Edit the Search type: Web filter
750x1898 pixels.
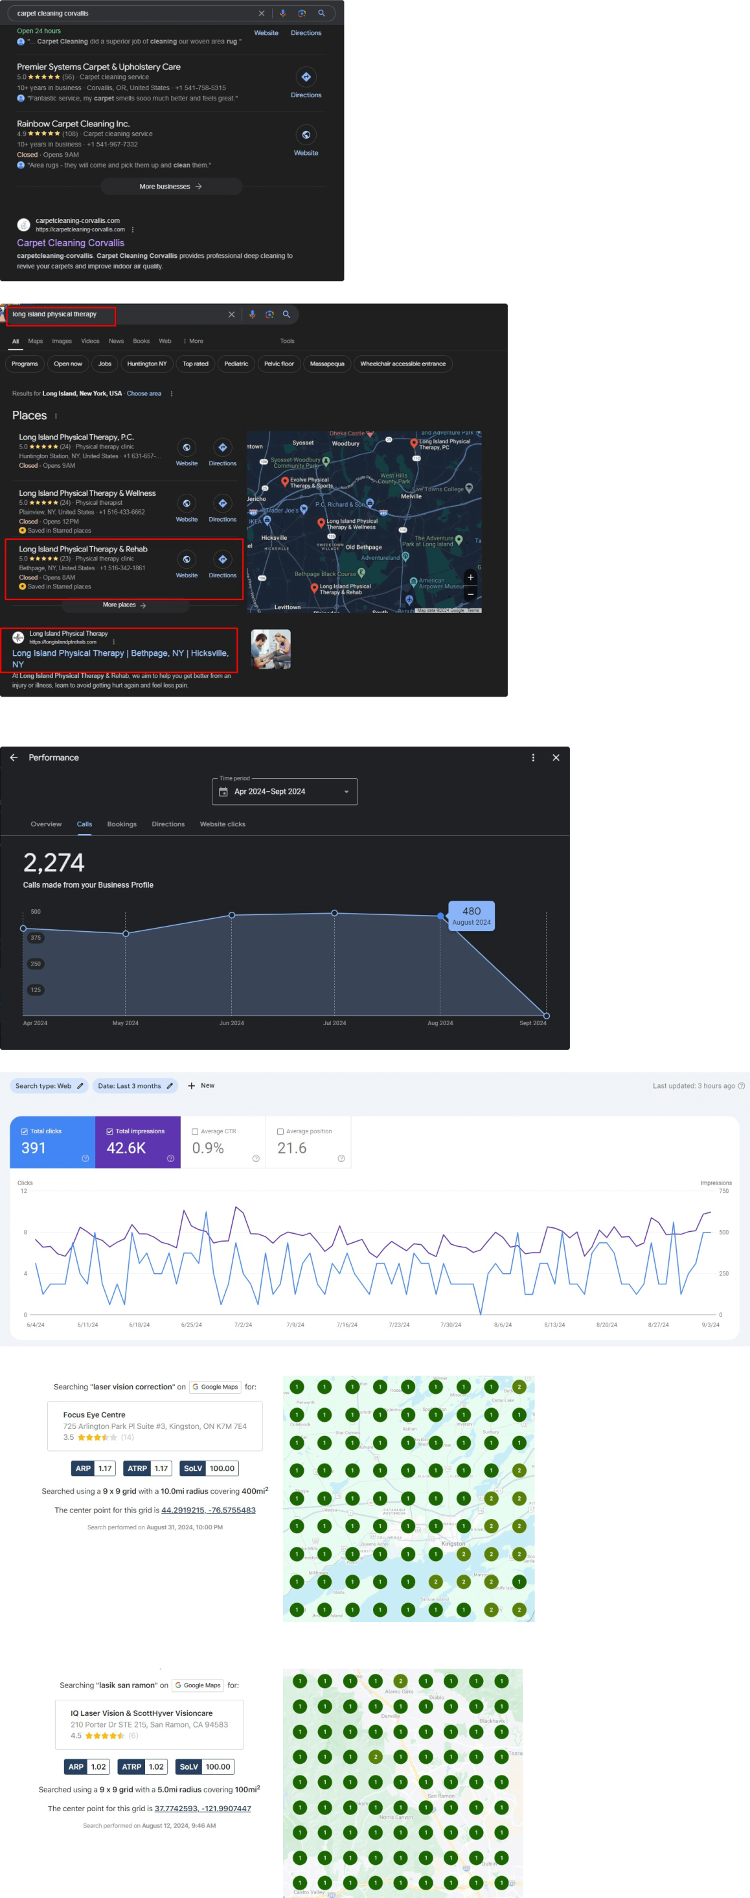49,1086
